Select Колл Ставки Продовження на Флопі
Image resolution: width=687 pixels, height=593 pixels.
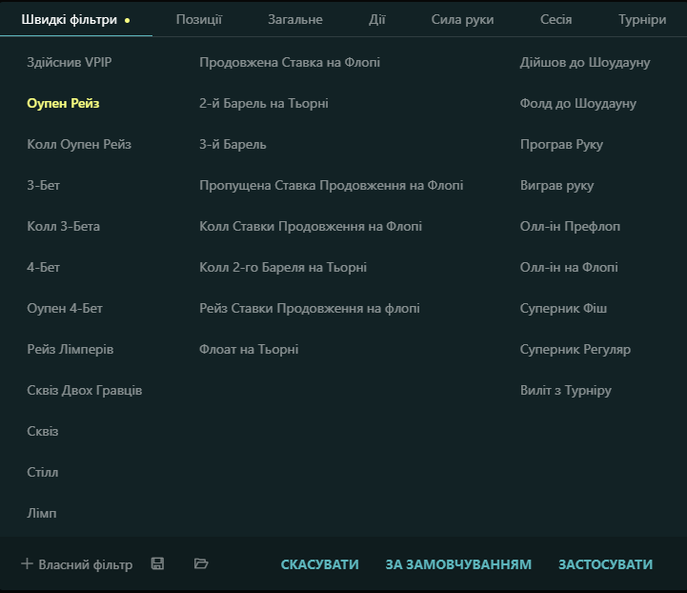point(311,226)
